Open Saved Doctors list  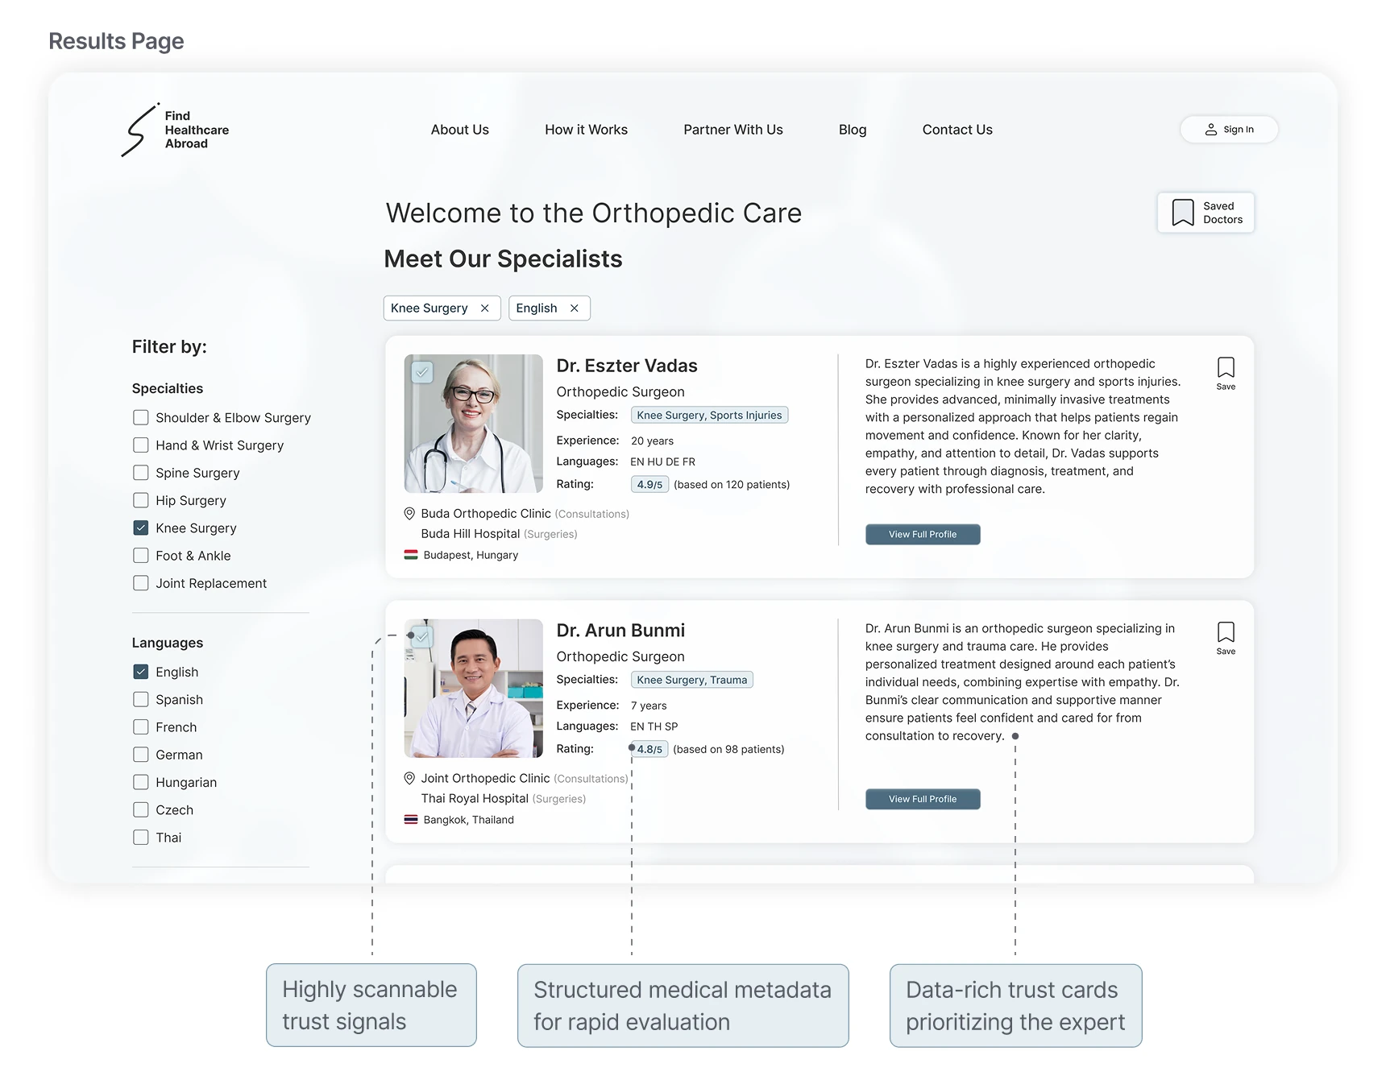pyautogui.click(x=1205, y=213)
